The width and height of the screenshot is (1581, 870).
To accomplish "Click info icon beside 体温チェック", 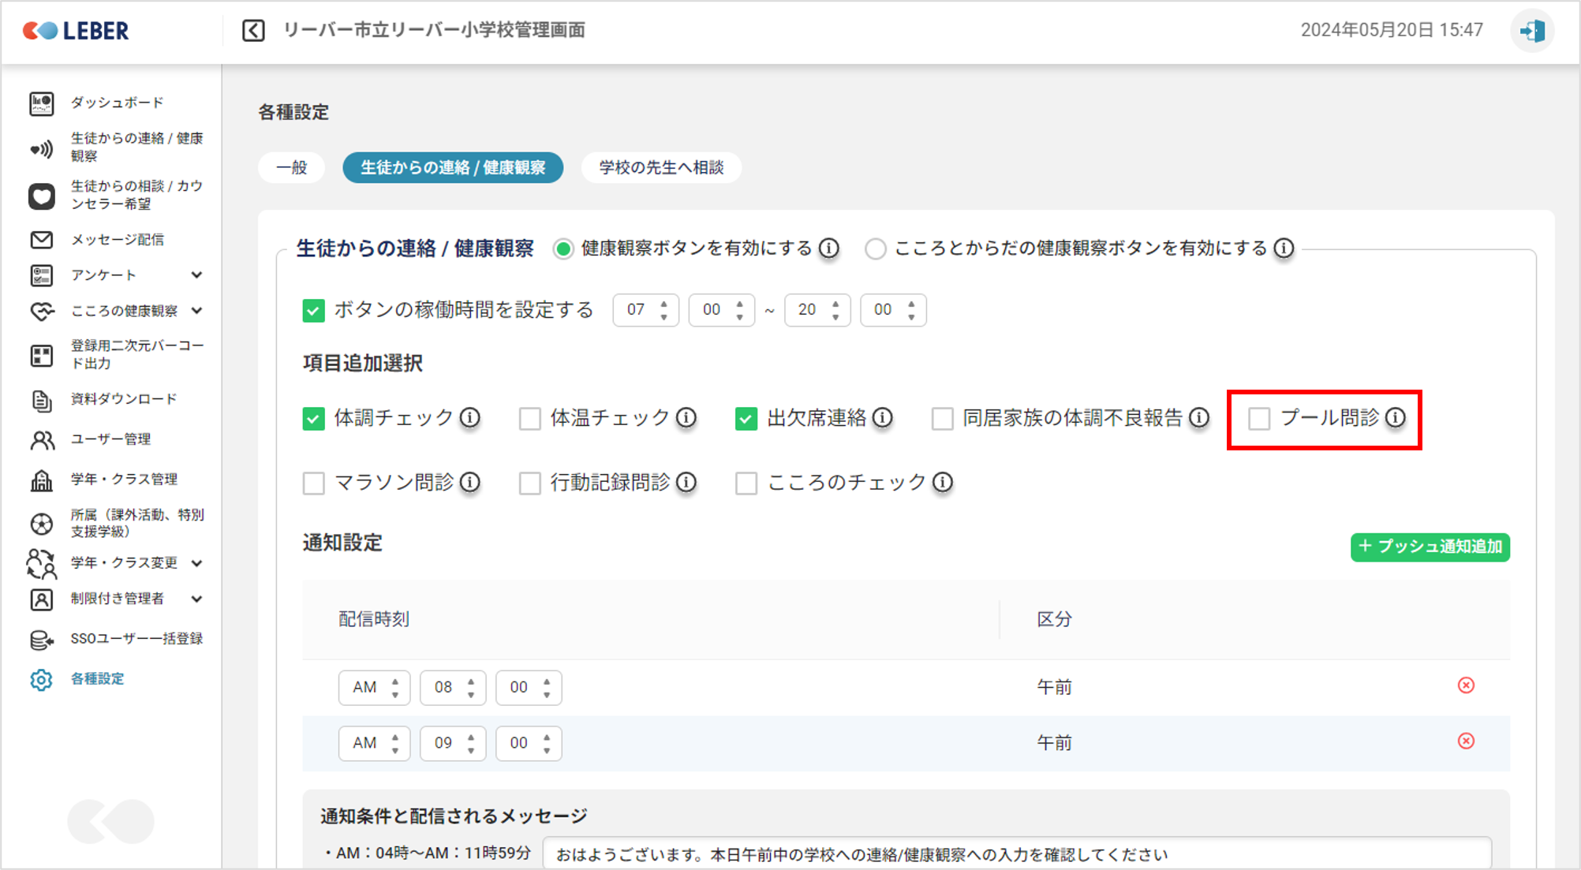I will point(686,417).
